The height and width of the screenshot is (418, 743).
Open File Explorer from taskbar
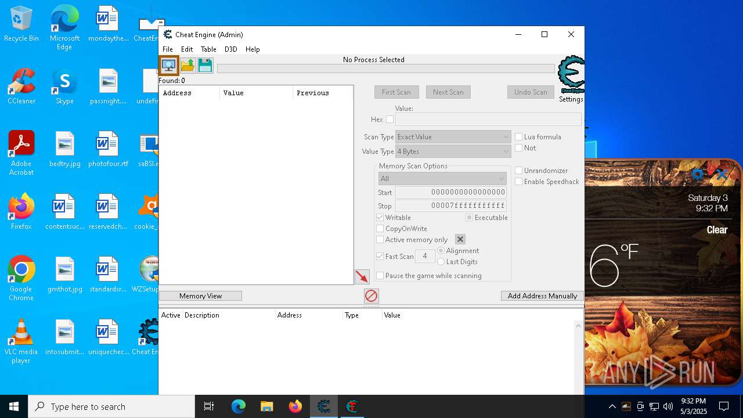(266, 406)
